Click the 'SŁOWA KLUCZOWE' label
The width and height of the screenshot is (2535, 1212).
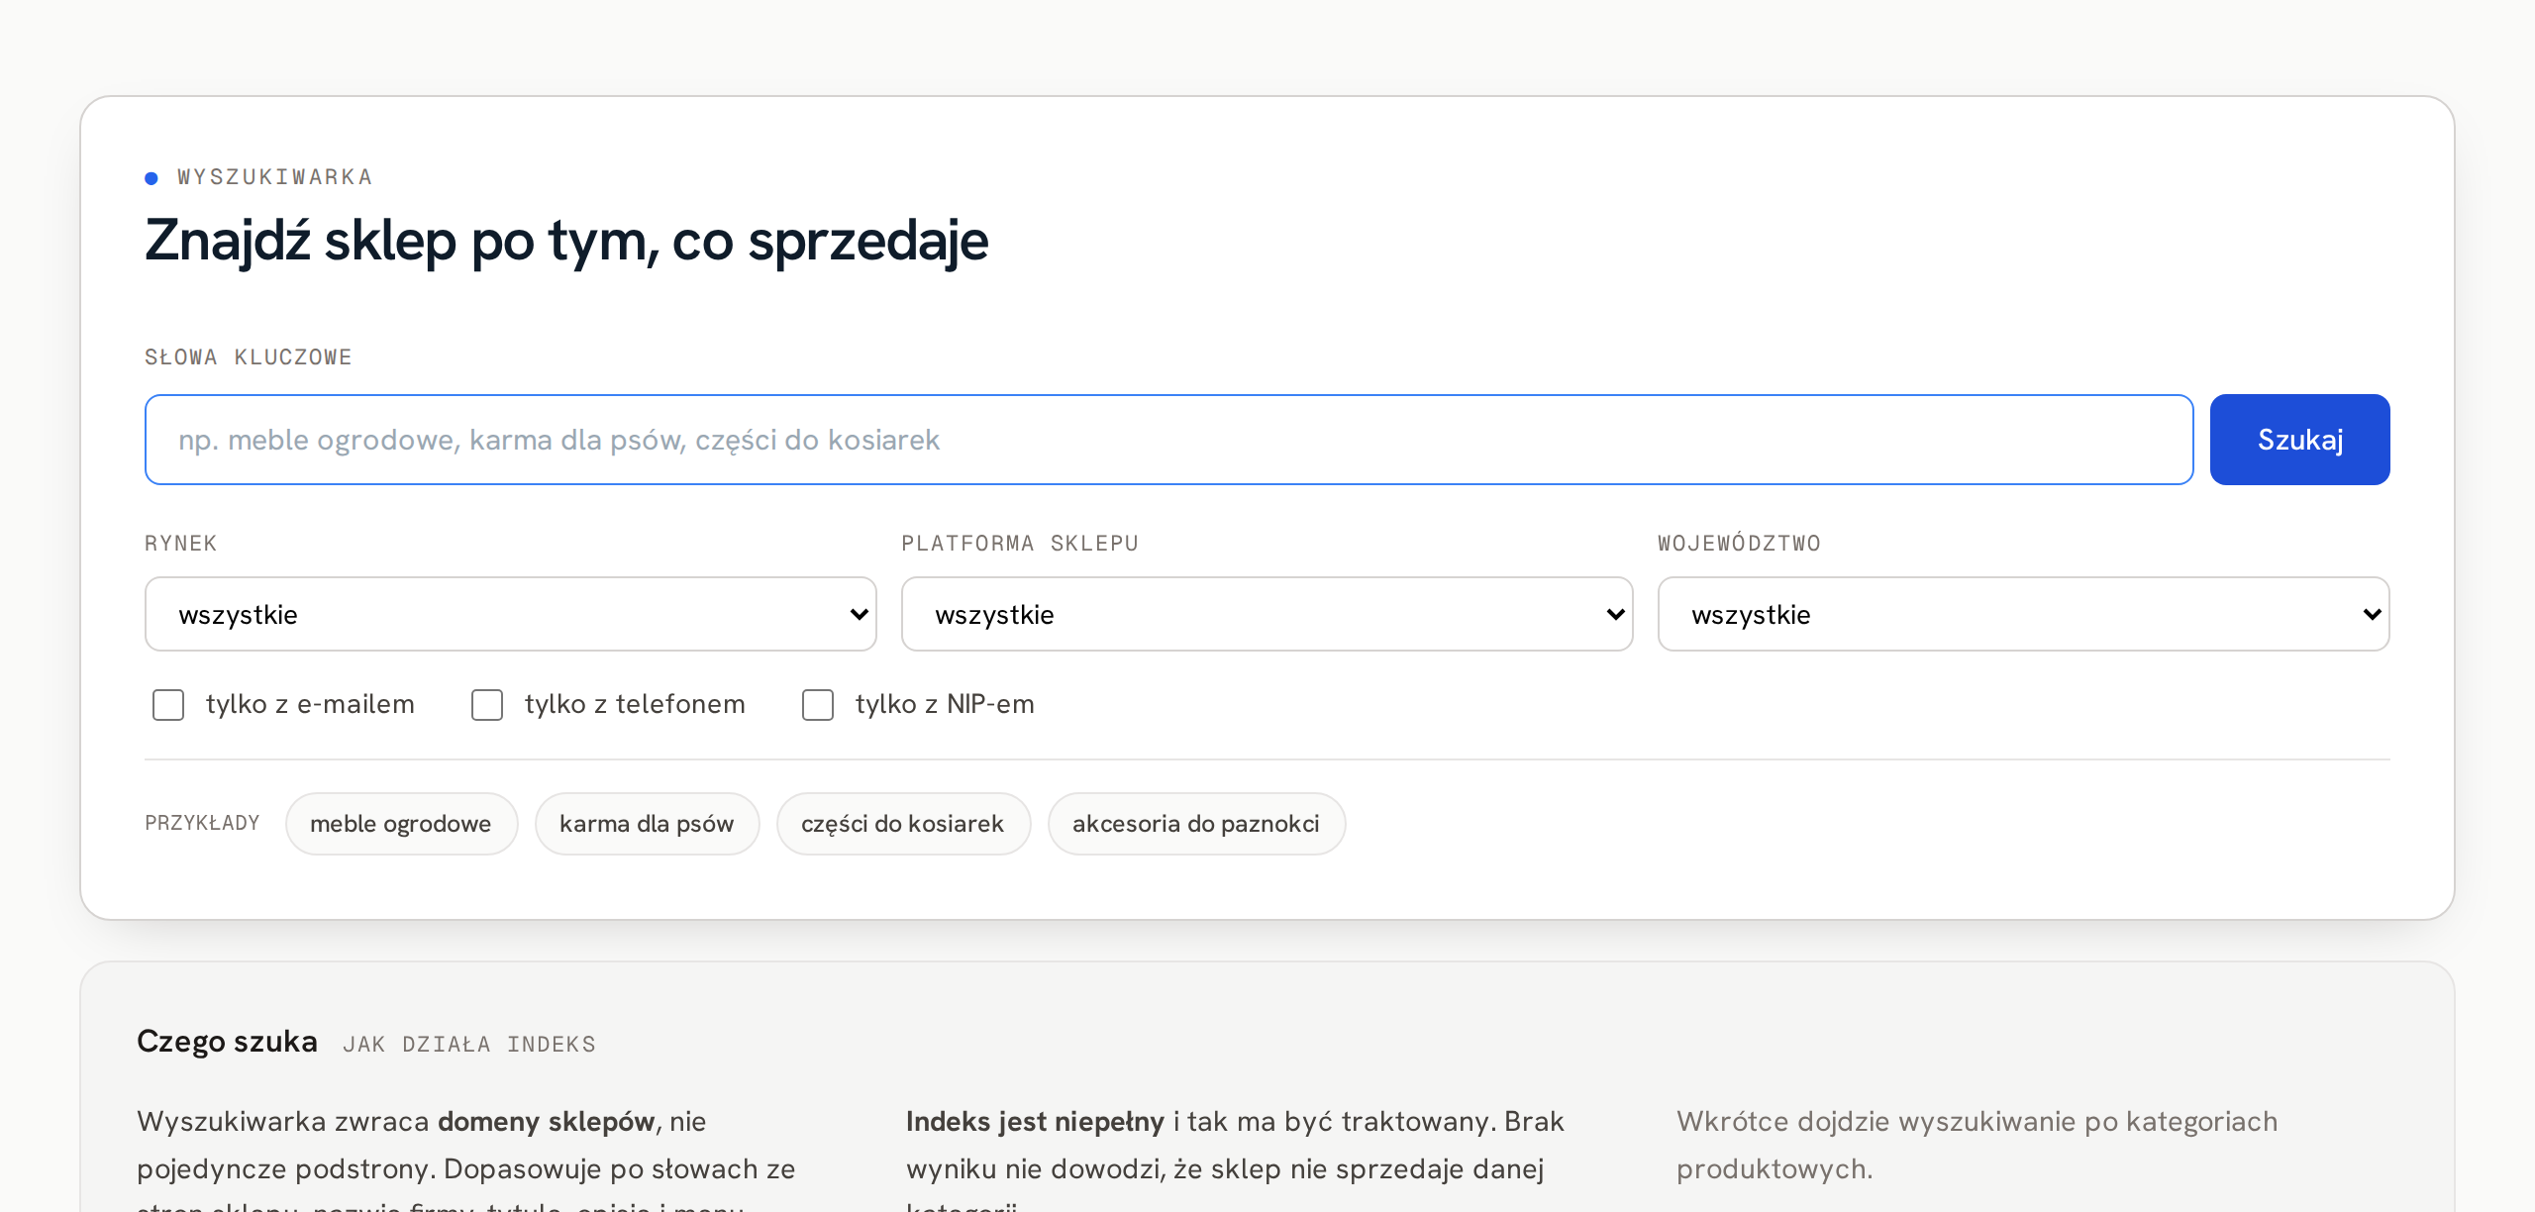(249, 357)
